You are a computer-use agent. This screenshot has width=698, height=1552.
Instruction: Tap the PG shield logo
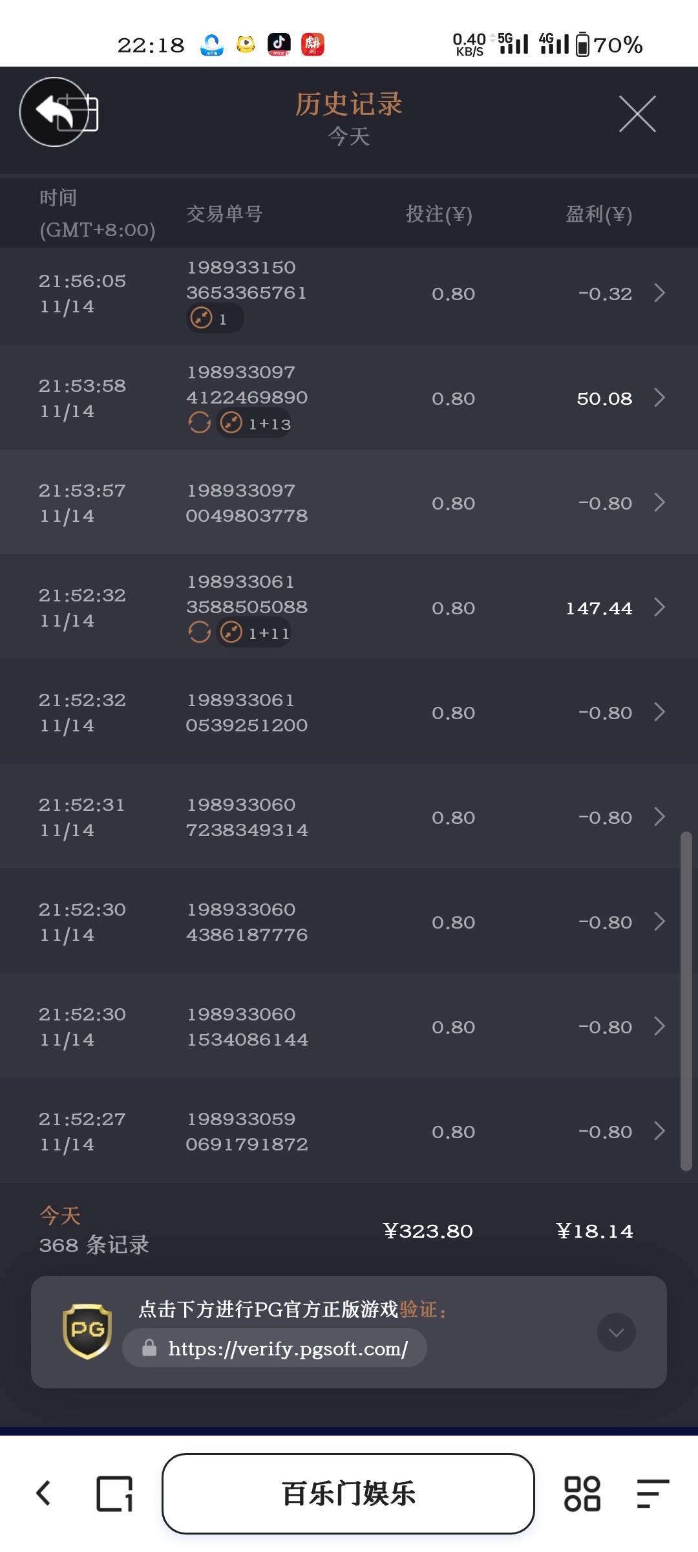tap(87, 1331)
